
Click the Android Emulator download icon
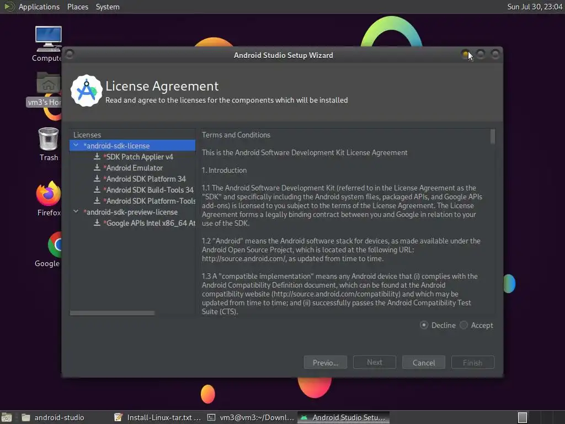point(97,168)
